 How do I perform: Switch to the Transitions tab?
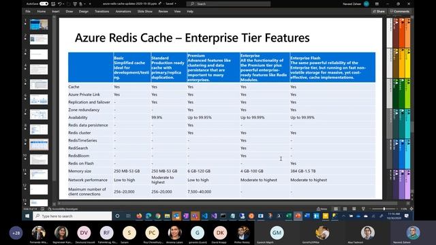point(102,12)
